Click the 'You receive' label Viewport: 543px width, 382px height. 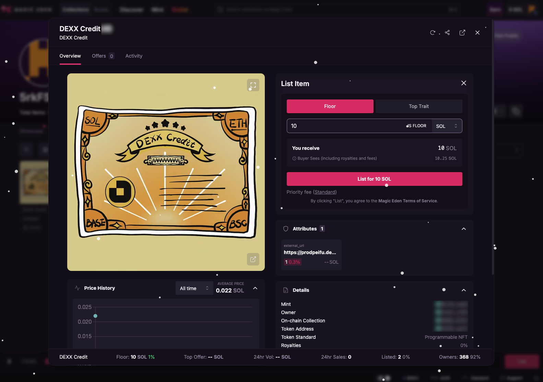click(306, 148)
